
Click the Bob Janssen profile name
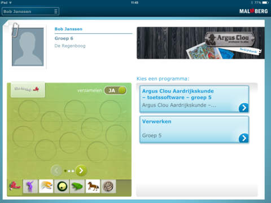coord(68,29)
